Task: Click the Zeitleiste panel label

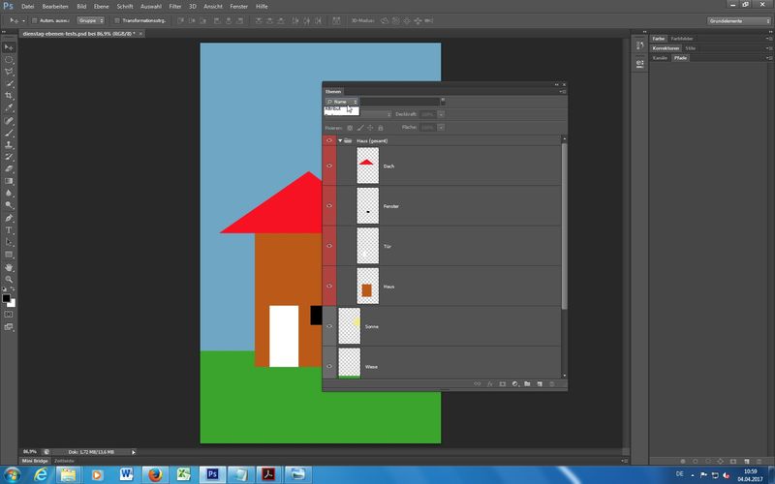Action: tap(64, 461)
